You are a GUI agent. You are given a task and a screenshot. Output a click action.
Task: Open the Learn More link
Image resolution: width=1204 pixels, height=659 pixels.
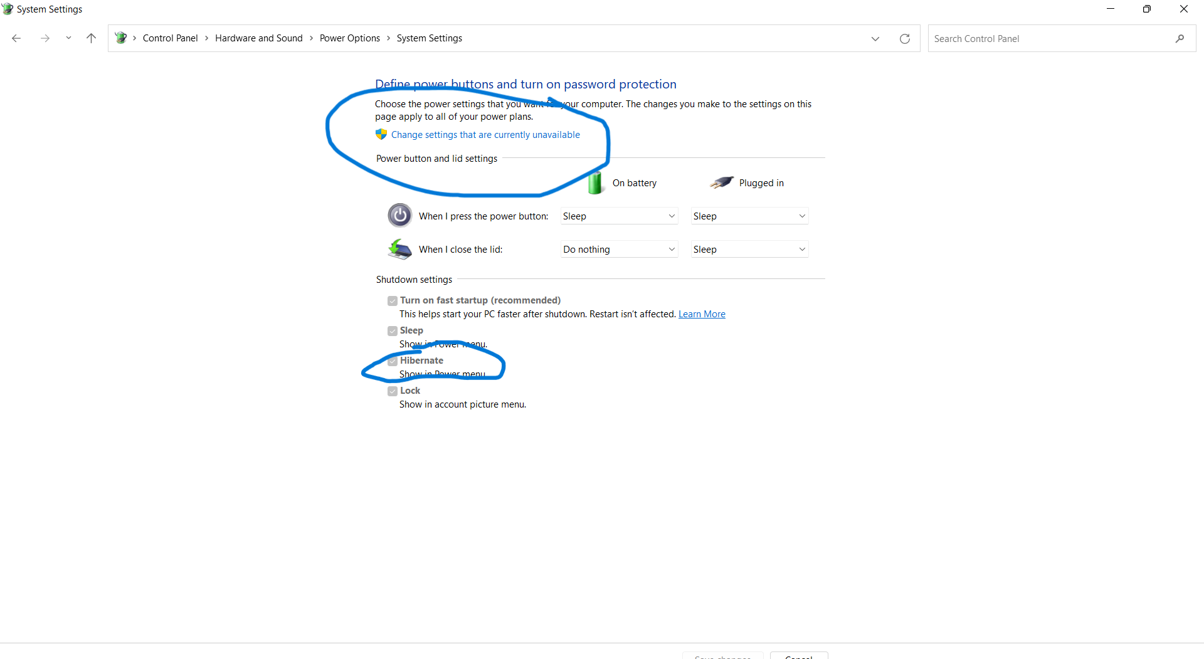(702, 314)
